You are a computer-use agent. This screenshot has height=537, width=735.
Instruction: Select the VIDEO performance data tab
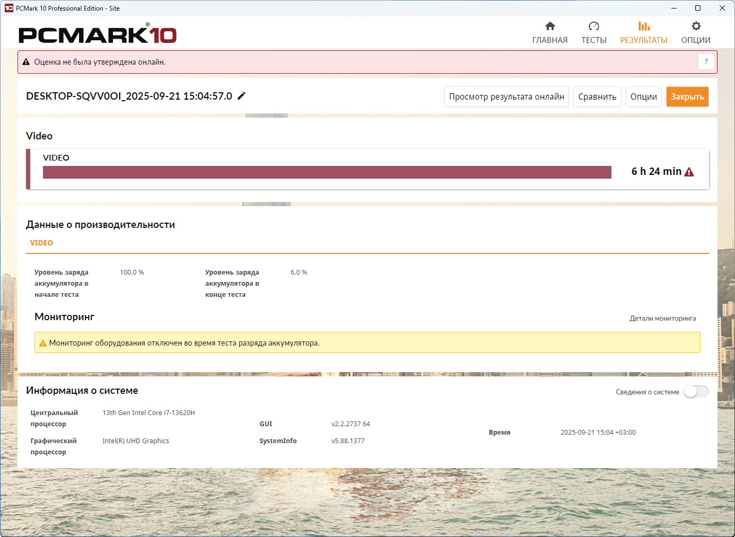pyautogui.click(x=41, y=243)
